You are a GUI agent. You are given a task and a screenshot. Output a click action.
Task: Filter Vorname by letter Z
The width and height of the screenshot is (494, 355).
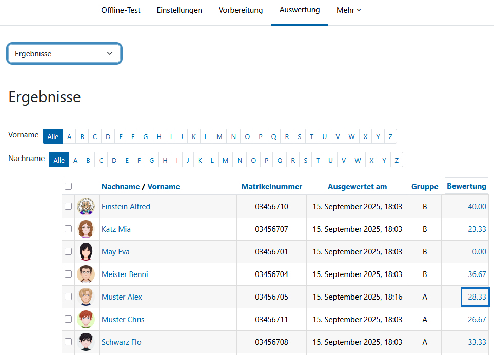(x=390, y=136)
